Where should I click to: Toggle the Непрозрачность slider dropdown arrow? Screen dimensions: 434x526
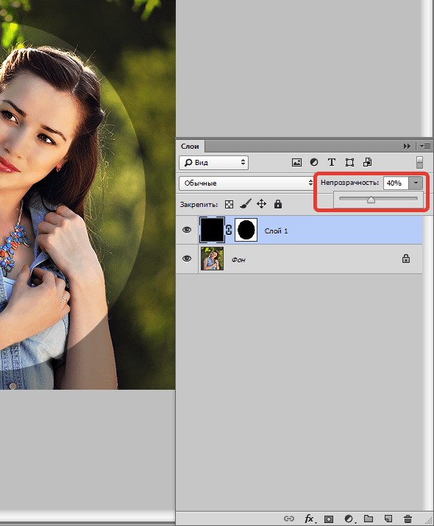[416, 183]
